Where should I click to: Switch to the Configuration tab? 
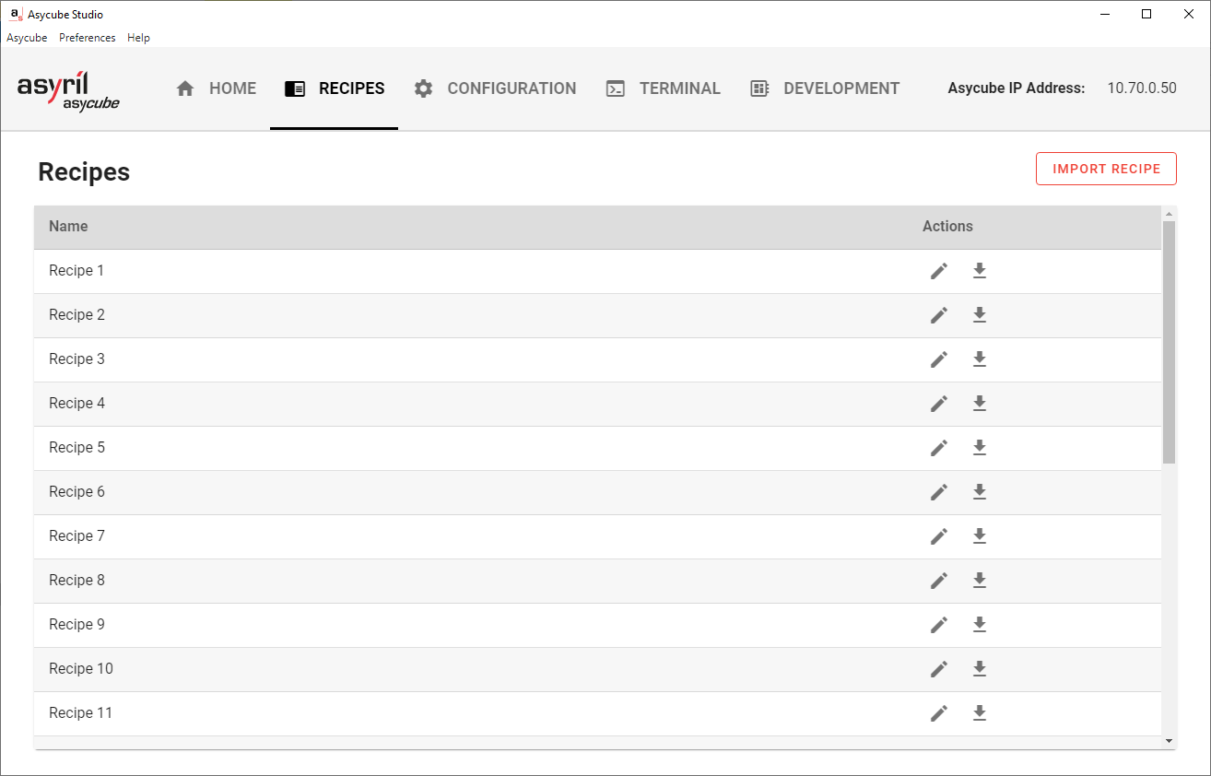[495, 88]
